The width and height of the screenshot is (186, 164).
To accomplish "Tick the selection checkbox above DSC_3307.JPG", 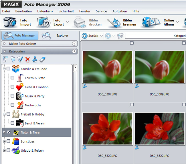I will tap(132, 43).
